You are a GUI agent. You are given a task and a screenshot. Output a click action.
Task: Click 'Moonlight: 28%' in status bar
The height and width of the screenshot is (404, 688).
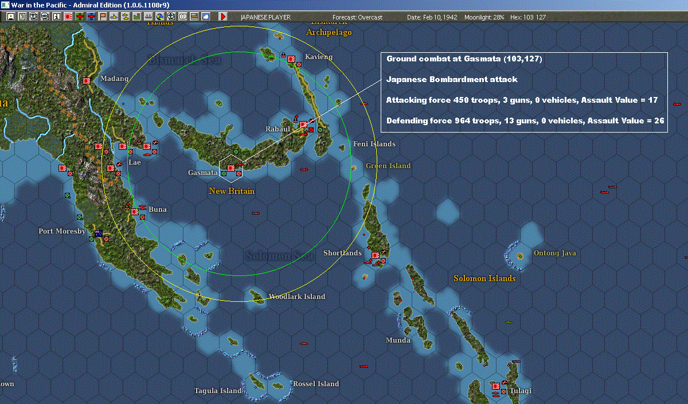[484, 17]
